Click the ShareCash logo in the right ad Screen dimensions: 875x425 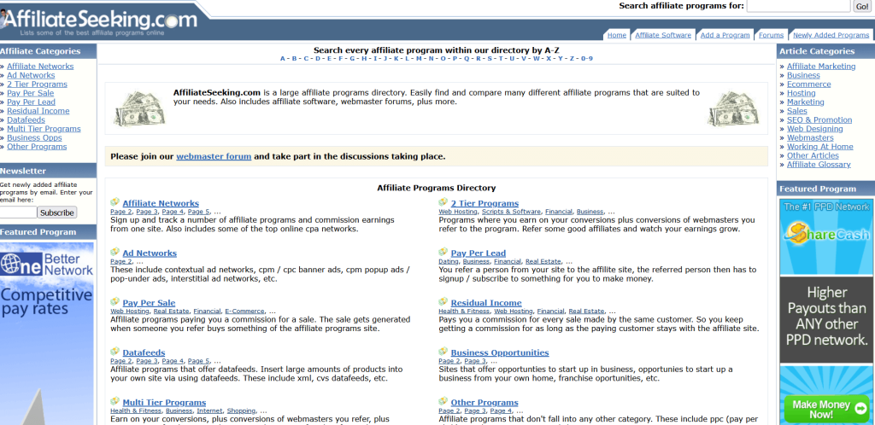(826, 234)
